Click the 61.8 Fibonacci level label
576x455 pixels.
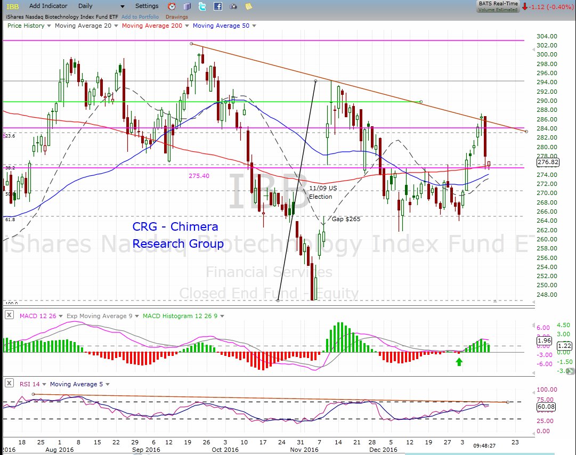point(10,219)
